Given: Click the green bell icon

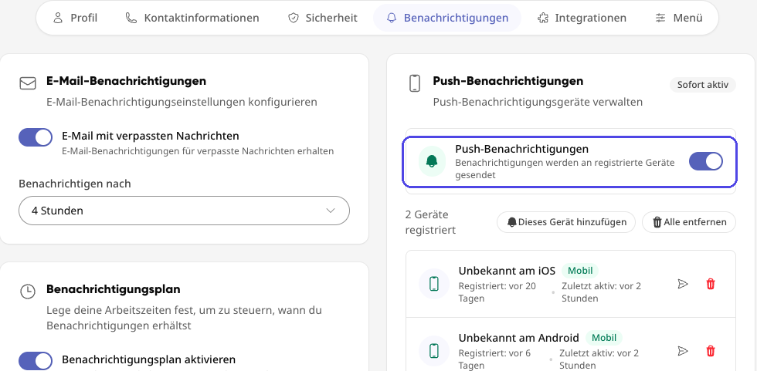Looking at the screenshot, I should (x=432, y=161).
